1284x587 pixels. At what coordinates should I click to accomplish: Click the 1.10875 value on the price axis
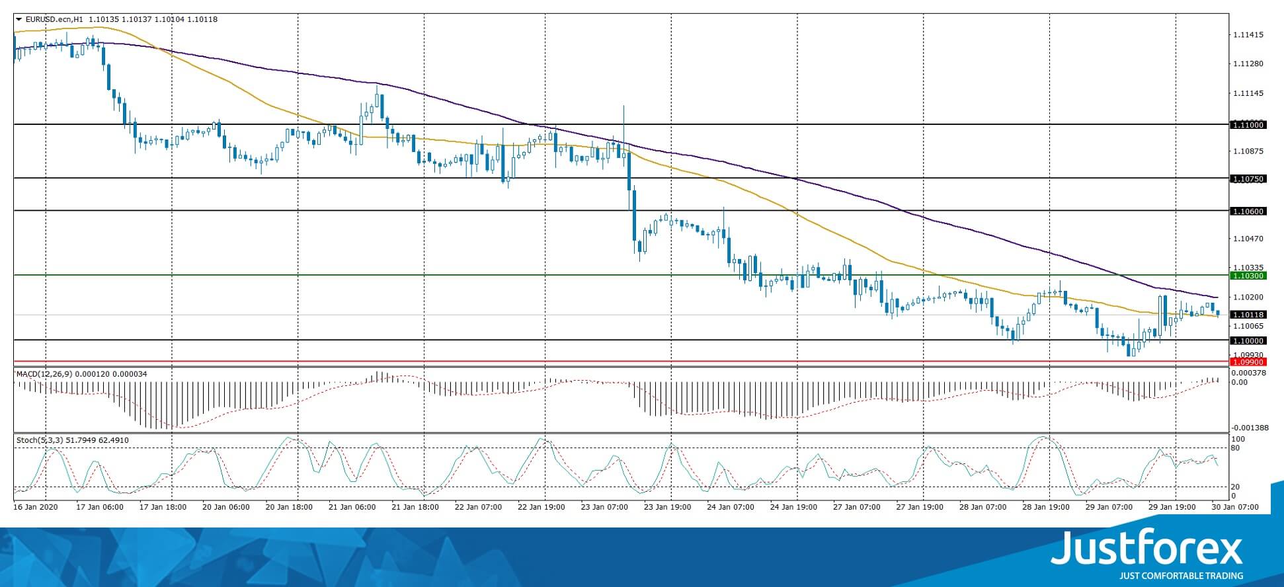pos(1249,151)
